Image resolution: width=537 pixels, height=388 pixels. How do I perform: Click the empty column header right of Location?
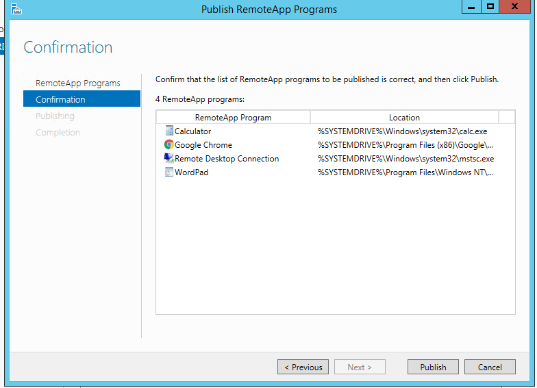pyautogui.click(x=507, y=117)
